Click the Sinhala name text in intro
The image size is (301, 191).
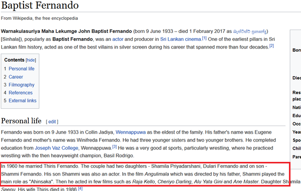pyautogui.click(x=250, y=32)
